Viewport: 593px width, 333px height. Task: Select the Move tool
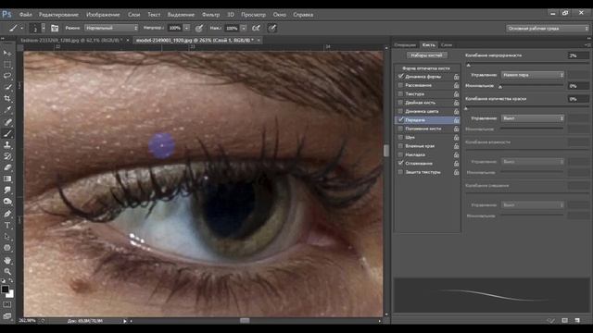tap(7, 54)
